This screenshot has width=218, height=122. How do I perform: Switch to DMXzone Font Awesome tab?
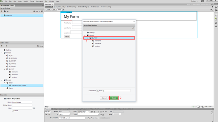point(96,109)
